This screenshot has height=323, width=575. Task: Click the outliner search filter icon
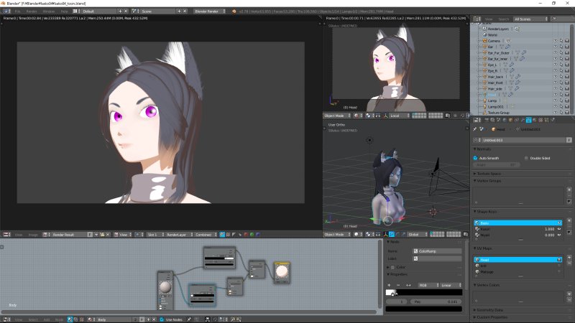coord(553,19)
